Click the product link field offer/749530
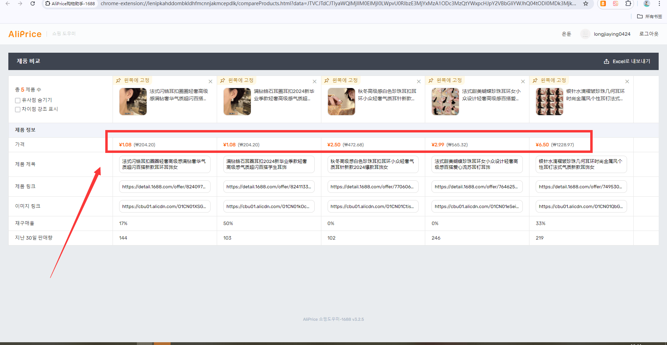Viewport: 667px width, 345px height. click(x=581, y=187)
